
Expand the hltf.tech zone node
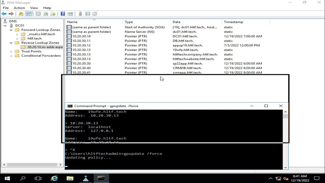click(17, 38)
